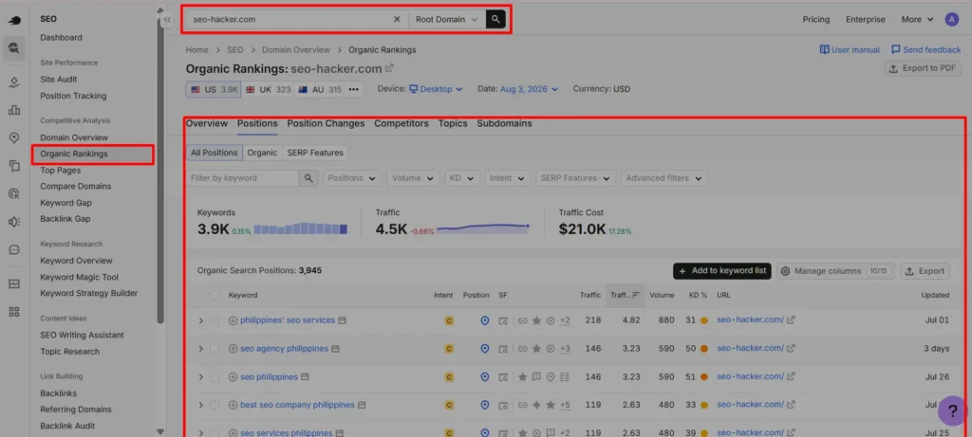Viewport: 972px width, 437px height.
Task: Click the plus icon beside seo agency philippines
Action: [x=234, y=349]
